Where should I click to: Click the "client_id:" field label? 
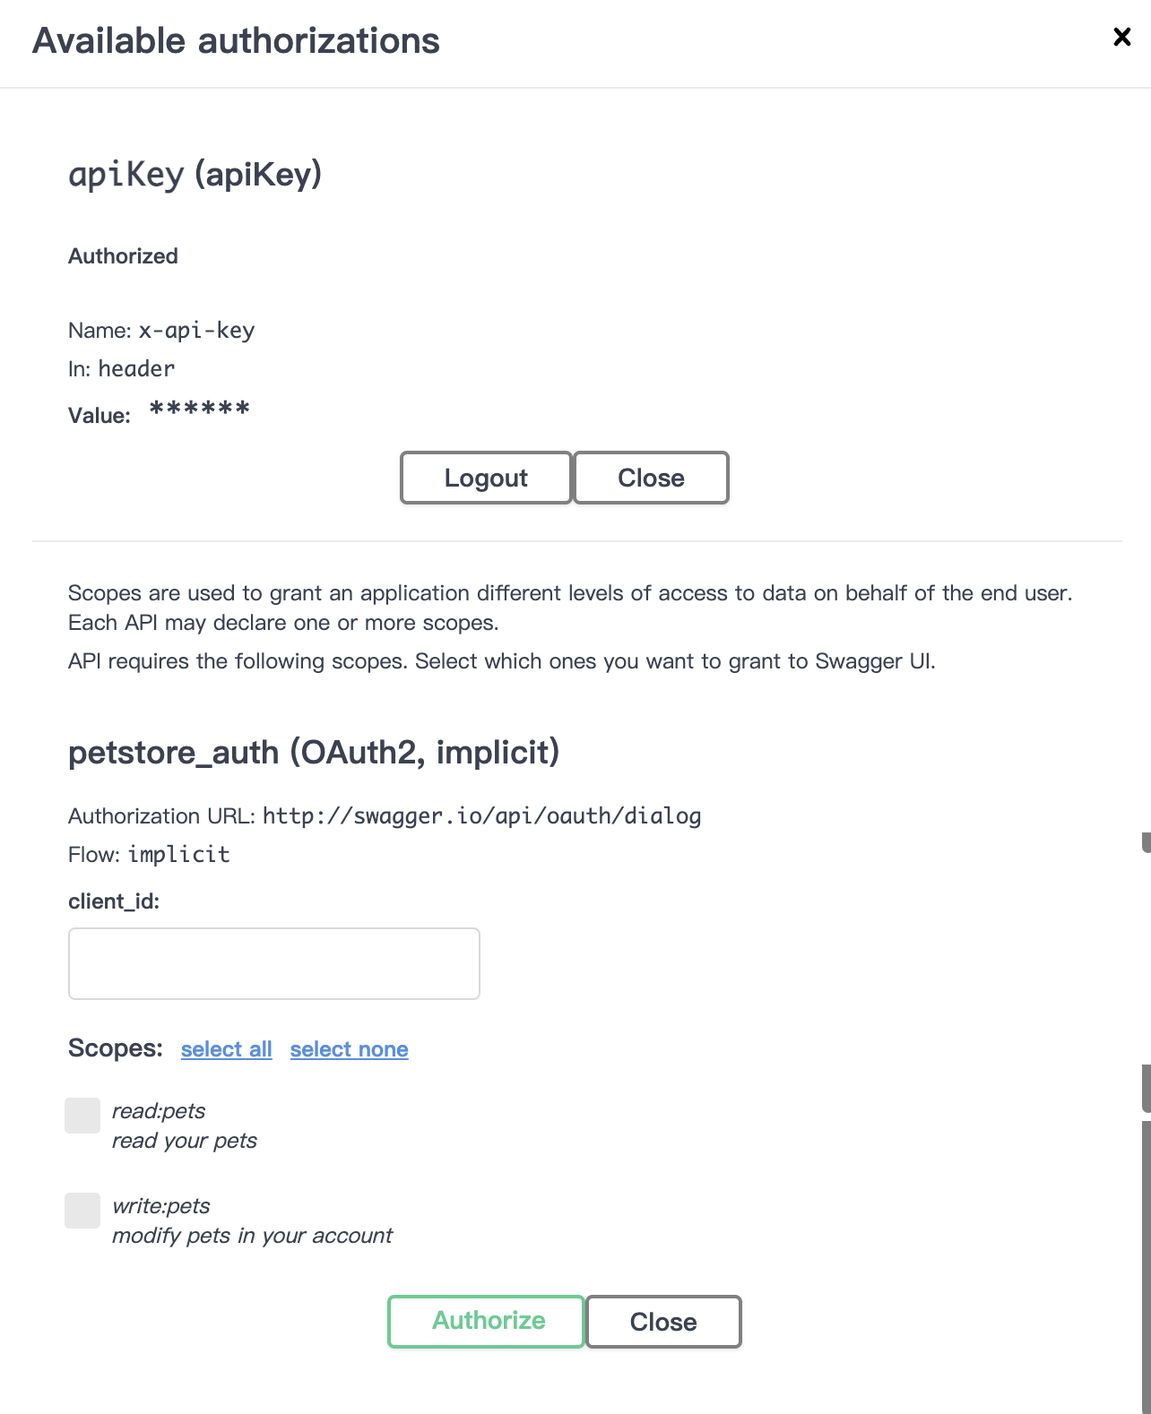coord(114,901)
